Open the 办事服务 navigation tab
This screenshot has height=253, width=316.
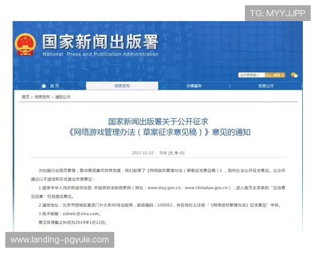194,86
